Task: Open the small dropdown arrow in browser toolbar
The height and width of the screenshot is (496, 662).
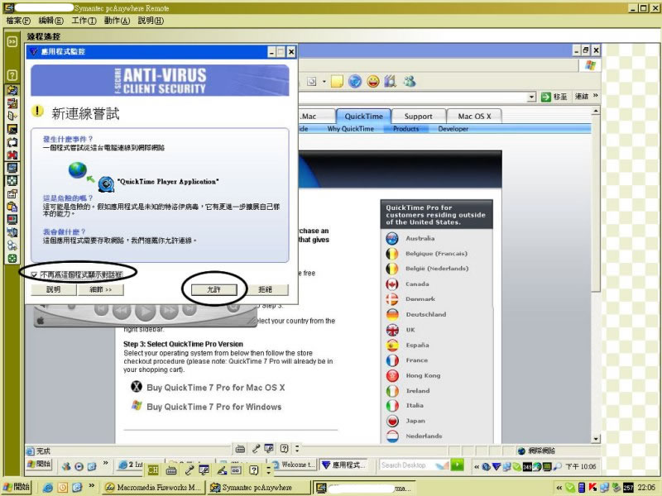Action: pyautogui.click(x=324, y=81)
